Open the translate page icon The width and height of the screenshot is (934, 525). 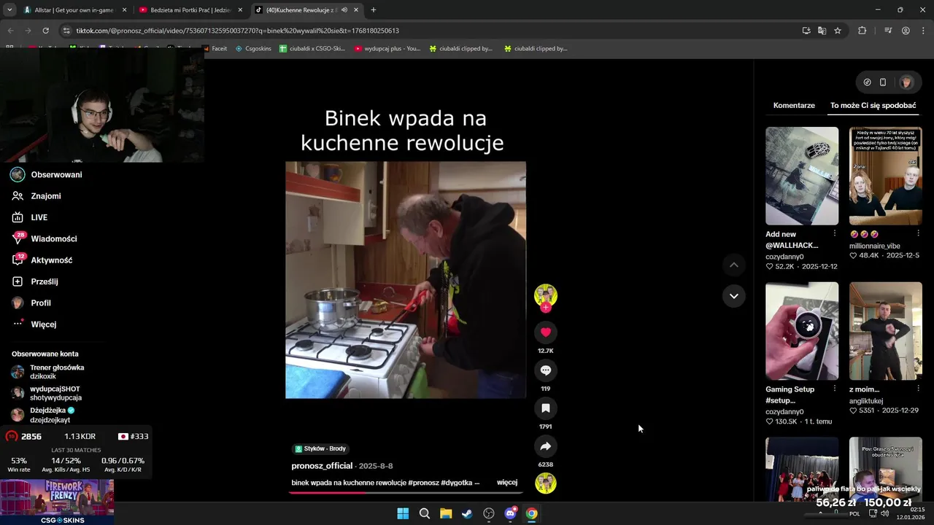(822, 31)
